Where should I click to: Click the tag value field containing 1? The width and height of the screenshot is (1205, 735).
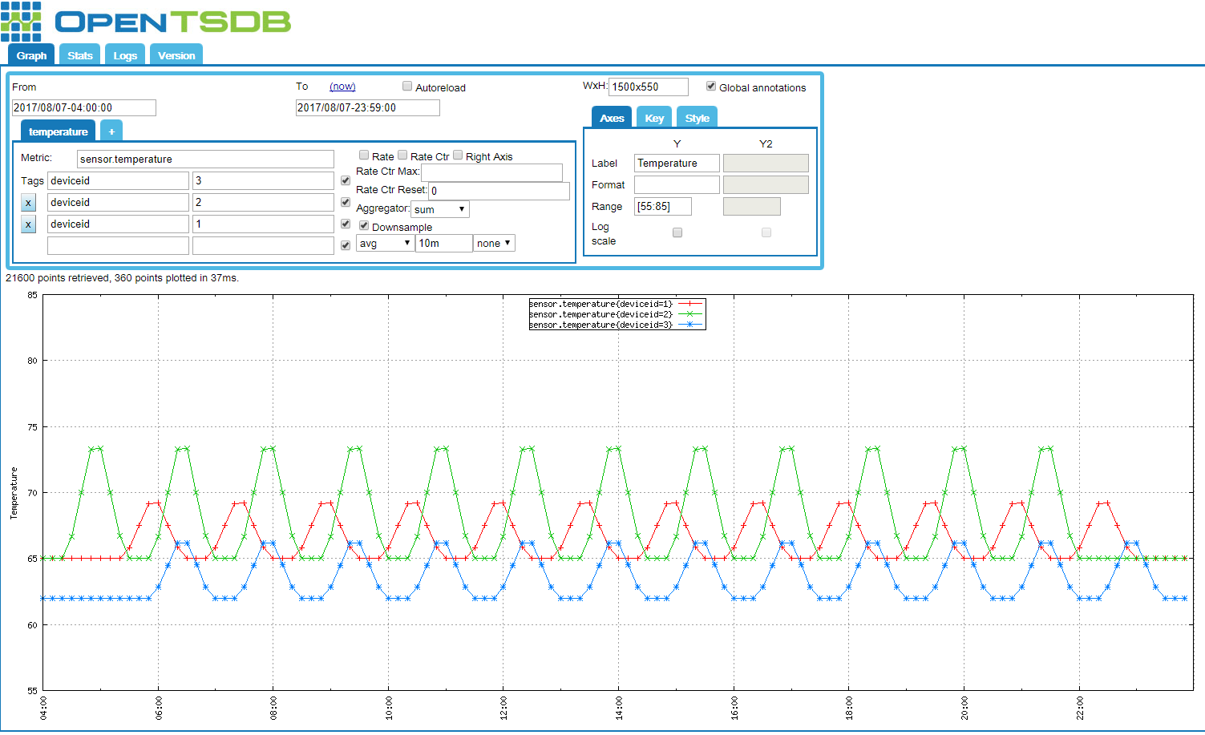click(263, 224)
